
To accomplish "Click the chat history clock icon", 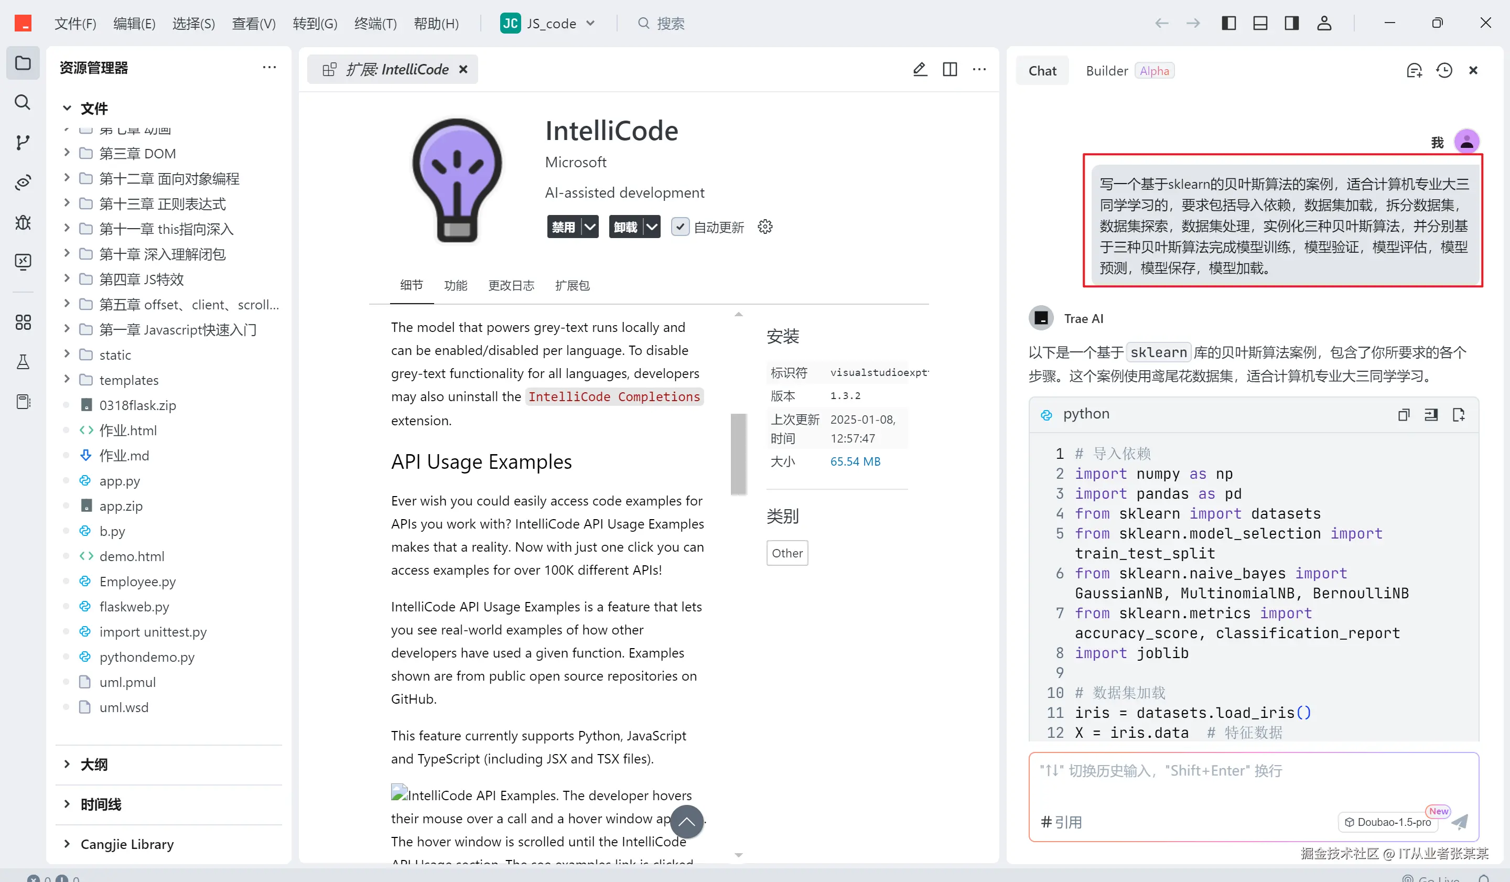I will pos(1444,71).
